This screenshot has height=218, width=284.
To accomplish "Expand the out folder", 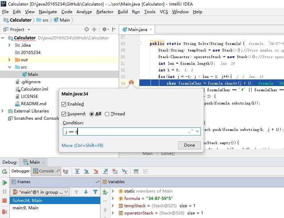I will point(9,60).
